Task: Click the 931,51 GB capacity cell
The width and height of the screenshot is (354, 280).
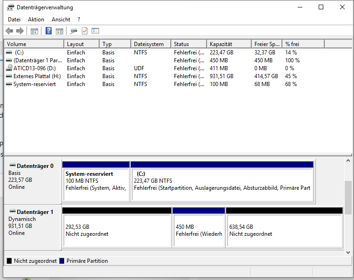Action: click(x=221, y=76)
